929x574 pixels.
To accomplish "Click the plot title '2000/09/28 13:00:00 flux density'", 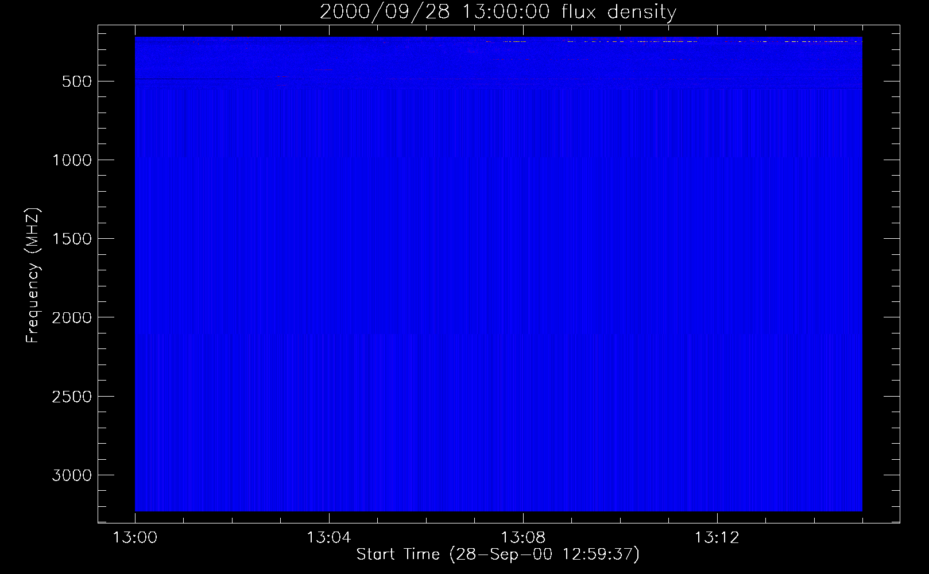I will (x=498, y=11).
